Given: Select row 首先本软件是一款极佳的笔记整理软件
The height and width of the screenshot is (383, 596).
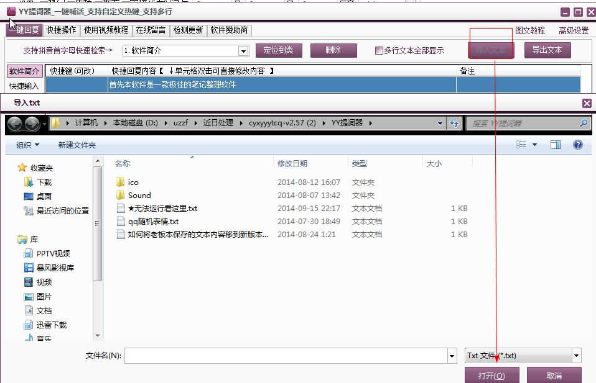Looking at the screenshot, I should (x=313, y=84).
